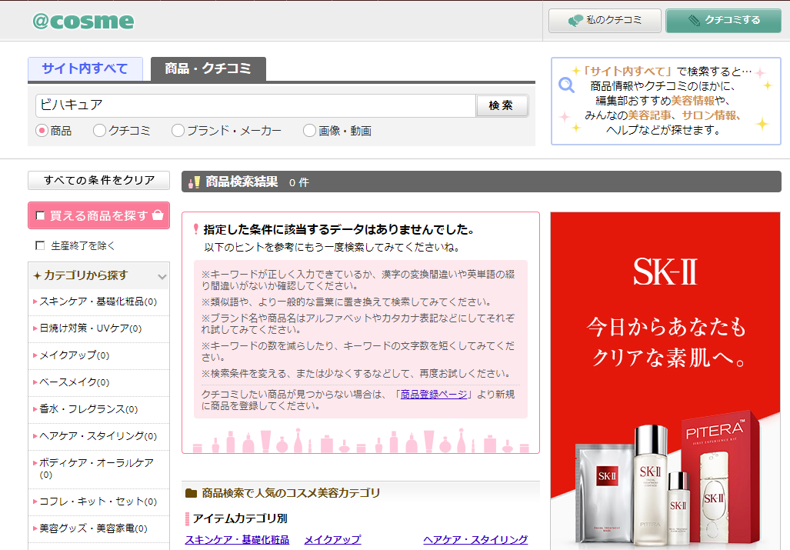Viewport: 790px width, 550px height.
Task: Click すべての条件をクリア button
Action: [x=98, y=180]
